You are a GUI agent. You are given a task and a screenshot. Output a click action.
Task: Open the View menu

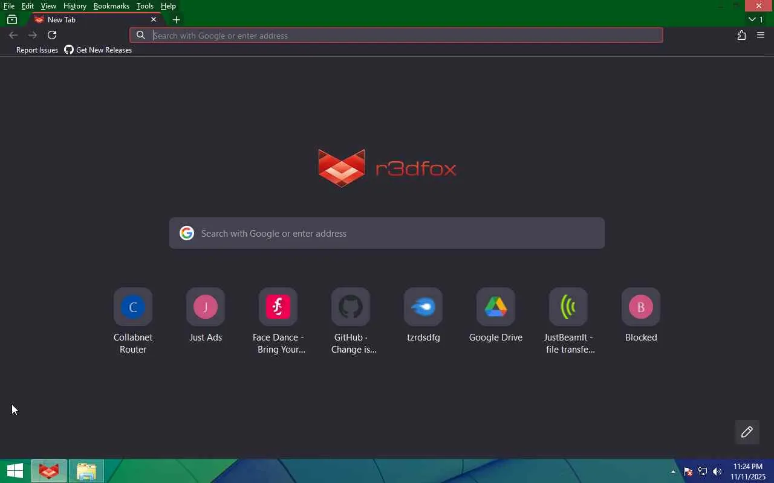pyautogui.click(x=48, y=6)
